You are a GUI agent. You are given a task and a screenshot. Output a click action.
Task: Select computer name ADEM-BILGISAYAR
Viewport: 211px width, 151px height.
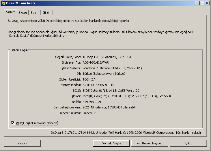pos(96,62)
